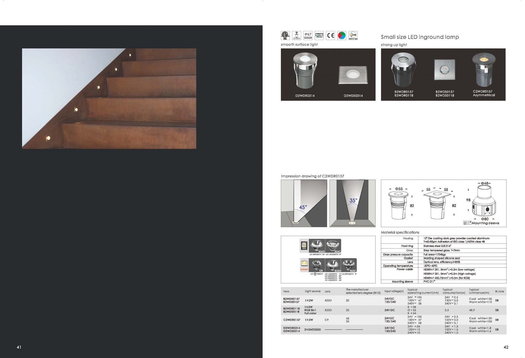Click the RGB color wheel icon

[342, 35]
